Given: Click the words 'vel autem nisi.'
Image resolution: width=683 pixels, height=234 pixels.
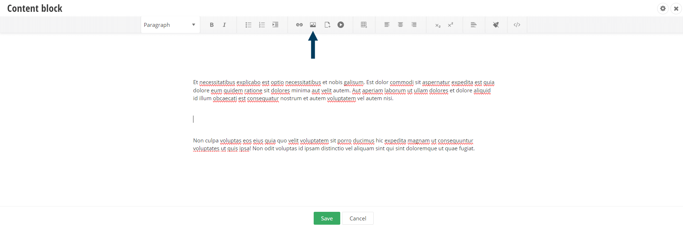Looking at the screenshot, I should click(x=375, y=98).
